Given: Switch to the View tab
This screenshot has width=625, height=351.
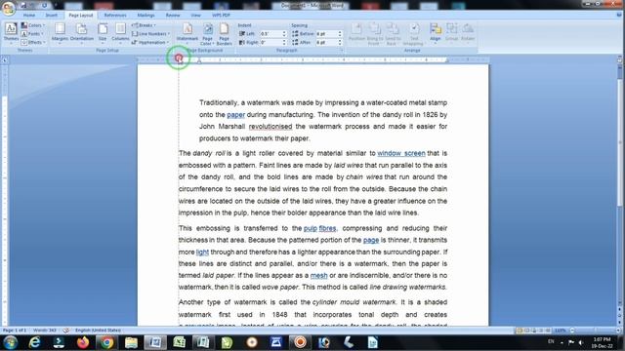Looking at the screenshot, I should [195, 16].
